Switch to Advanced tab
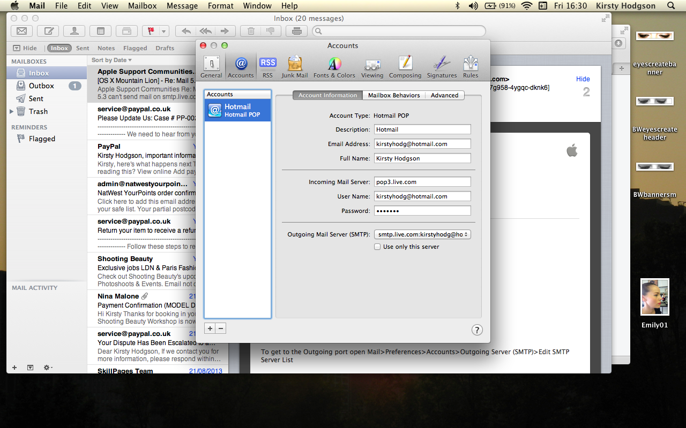Viewport: 686px width, 428px height. pos(445,95)
